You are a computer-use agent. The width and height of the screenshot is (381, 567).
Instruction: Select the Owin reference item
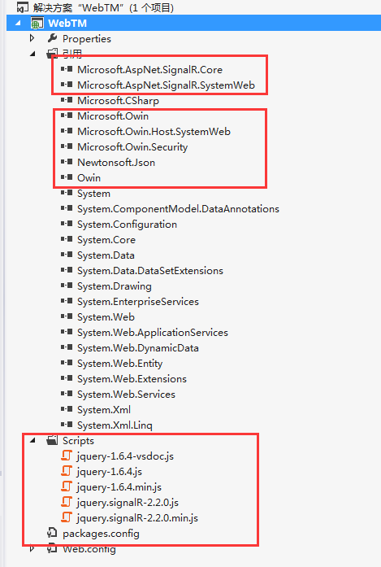pos(89,178)
